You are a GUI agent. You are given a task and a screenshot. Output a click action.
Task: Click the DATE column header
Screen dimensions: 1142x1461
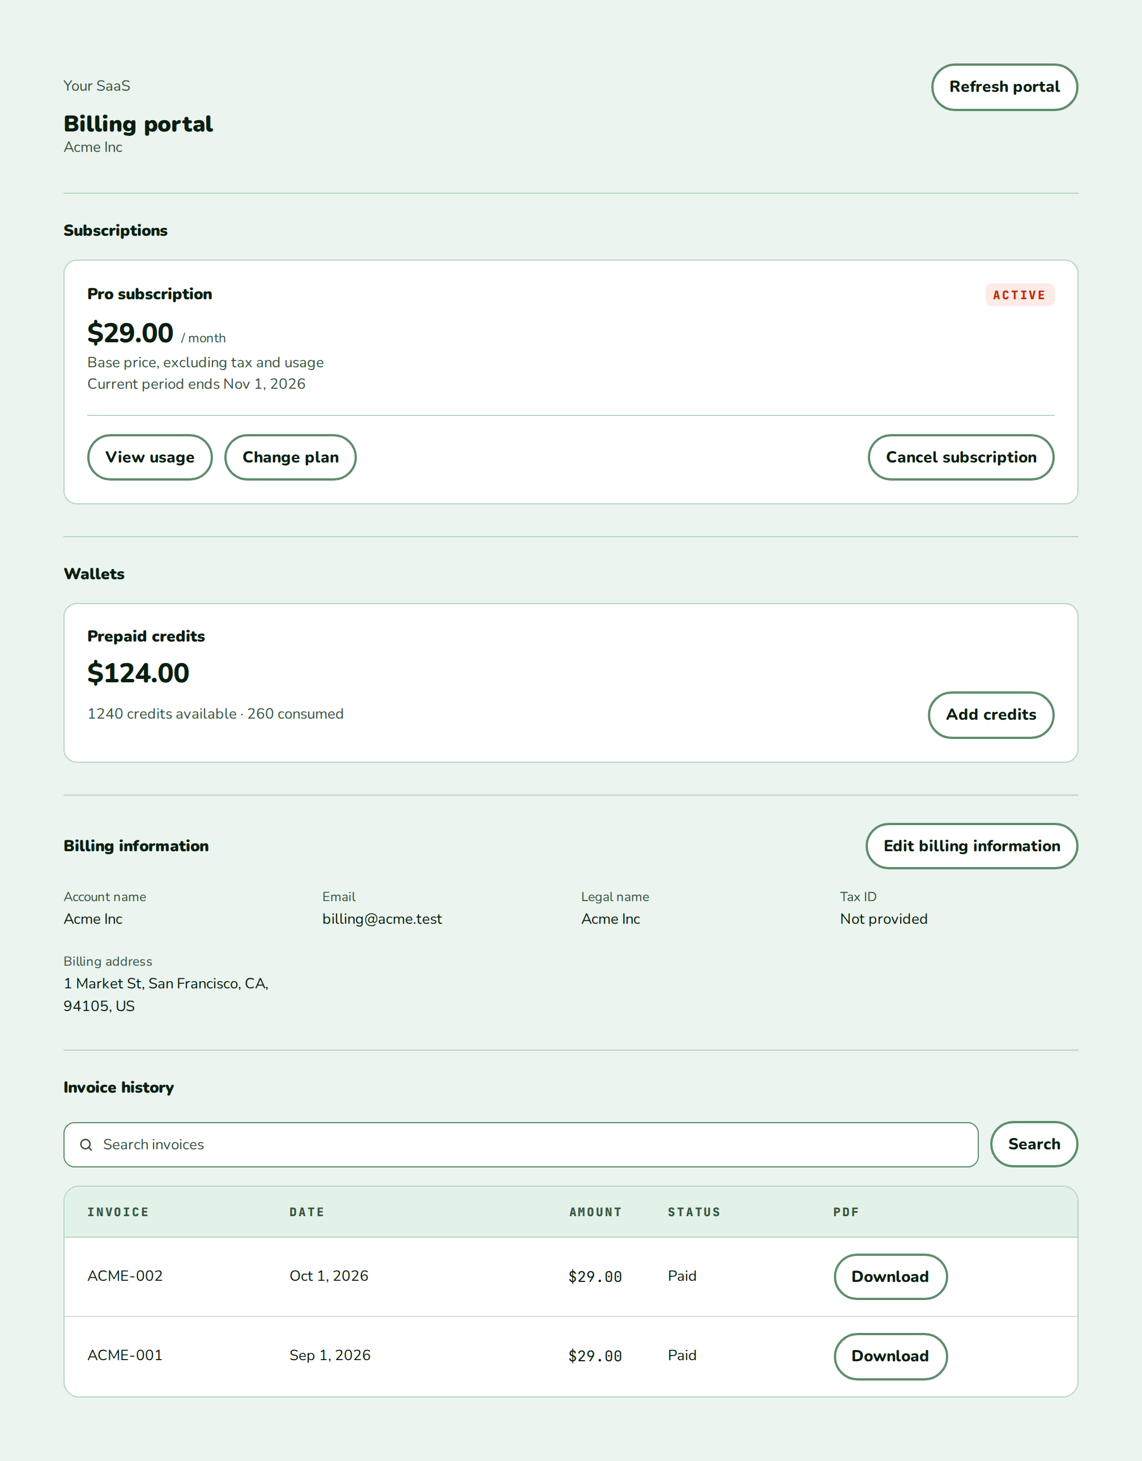coord(307,1212)
